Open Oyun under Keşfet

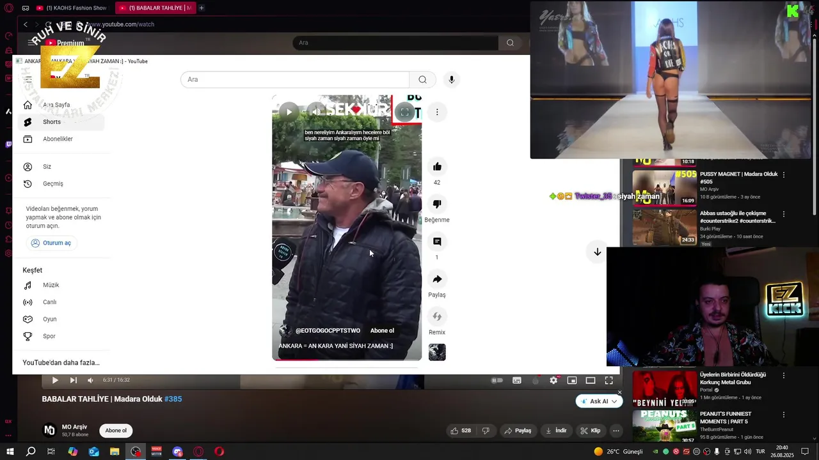pyautogui.click(x=61, y=319)
